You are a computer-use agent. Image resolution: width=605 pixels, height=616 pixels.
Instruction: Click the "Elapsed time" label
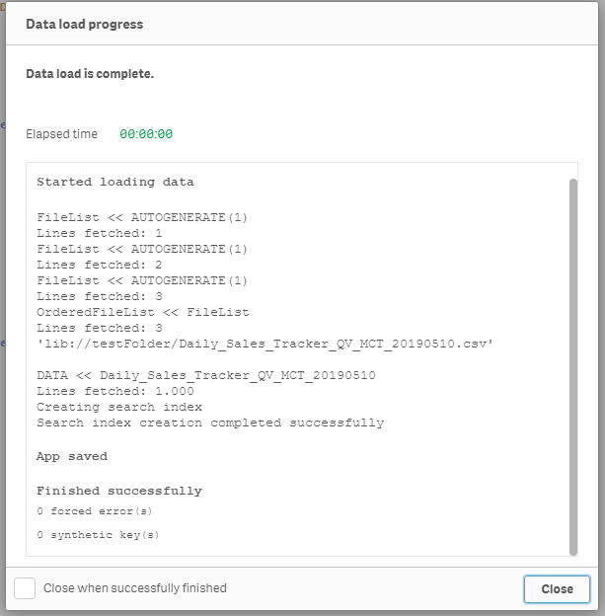click(x=61, y=134)
